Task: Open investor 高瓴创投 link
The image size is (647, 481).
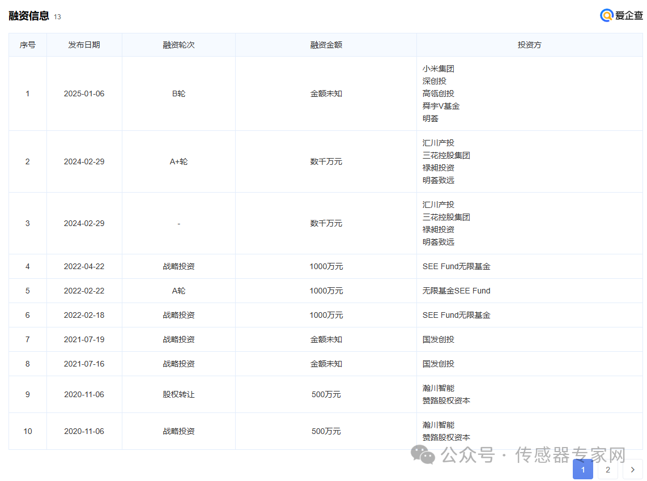Action: 438,93
